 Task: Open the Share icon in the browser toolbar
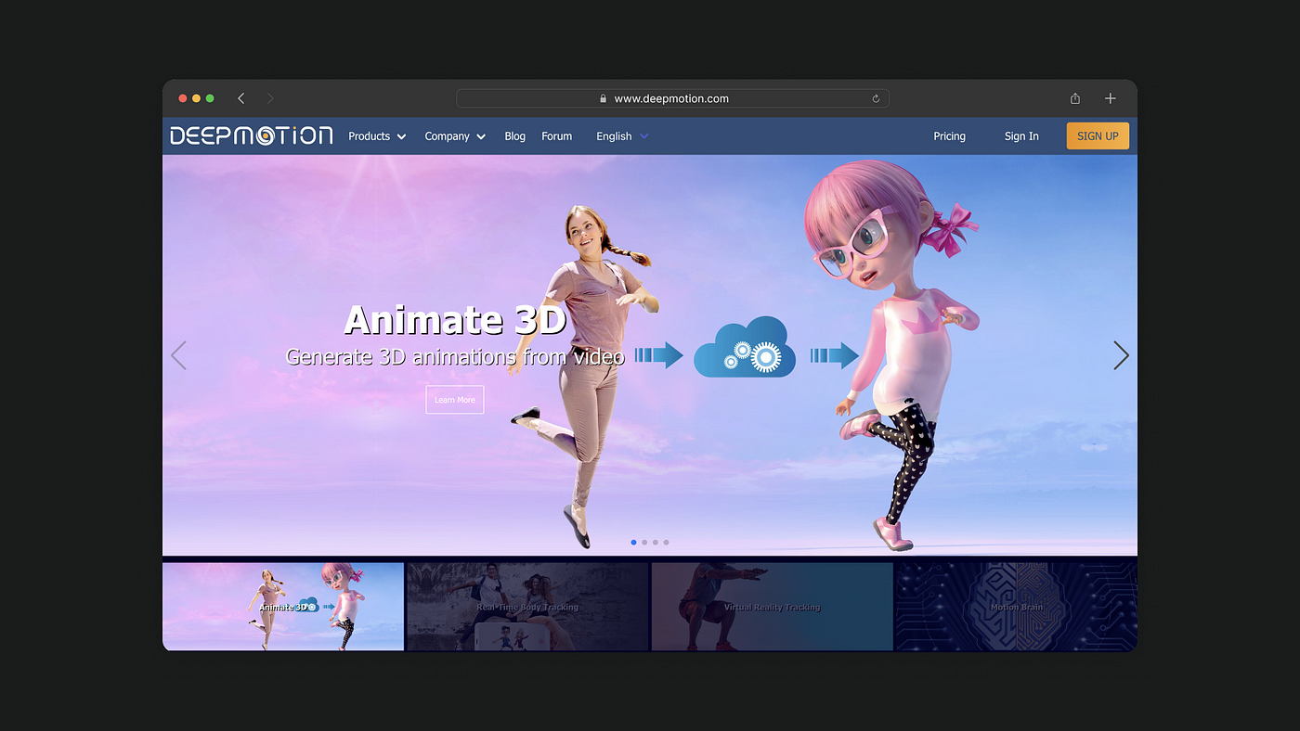coord(1074,97)
